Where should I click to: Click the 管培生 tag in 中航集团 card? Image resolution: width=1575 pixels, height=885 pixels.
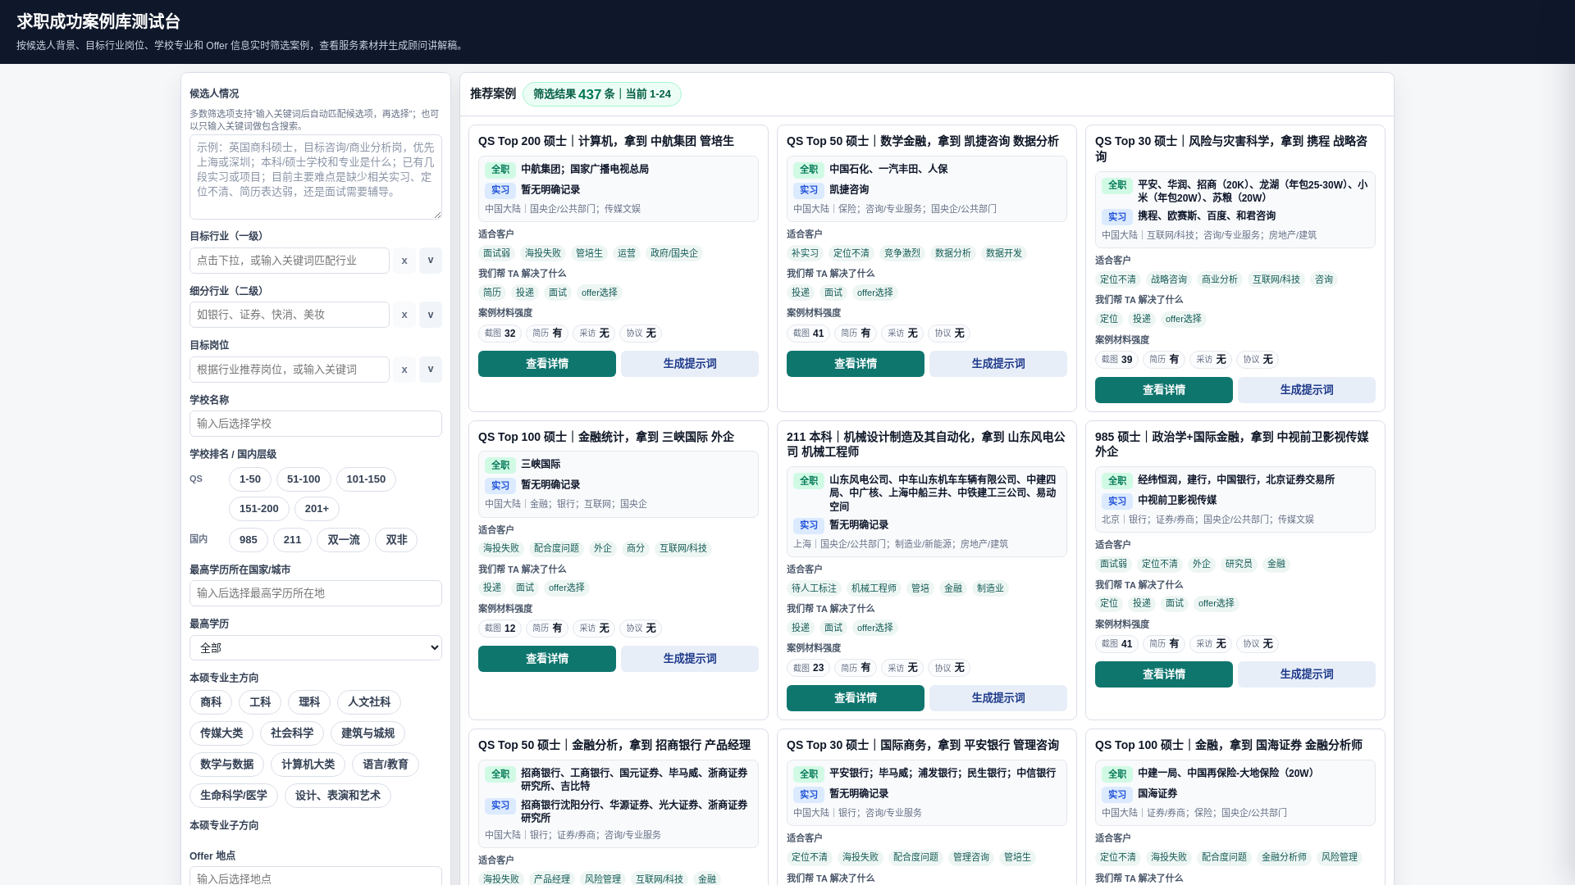click(589, 253)
